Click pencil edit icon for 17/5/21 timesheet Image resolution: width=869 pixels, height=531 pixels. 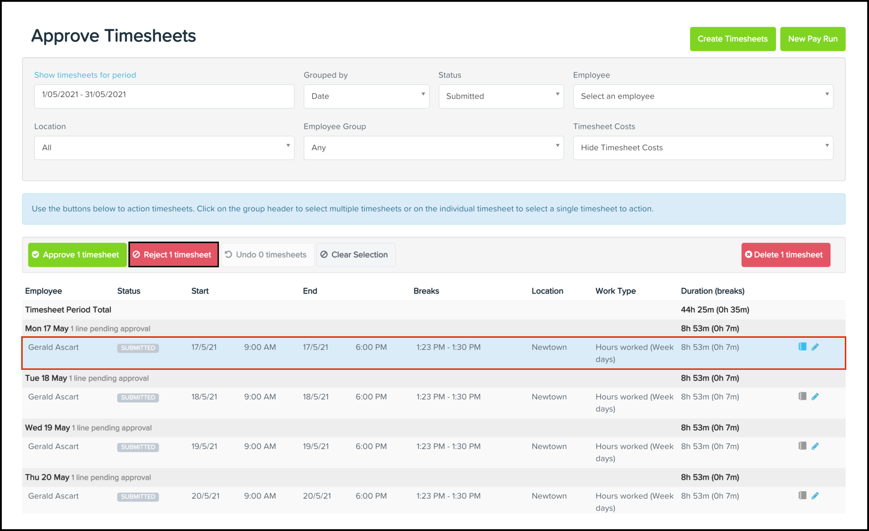click(815, 347)
